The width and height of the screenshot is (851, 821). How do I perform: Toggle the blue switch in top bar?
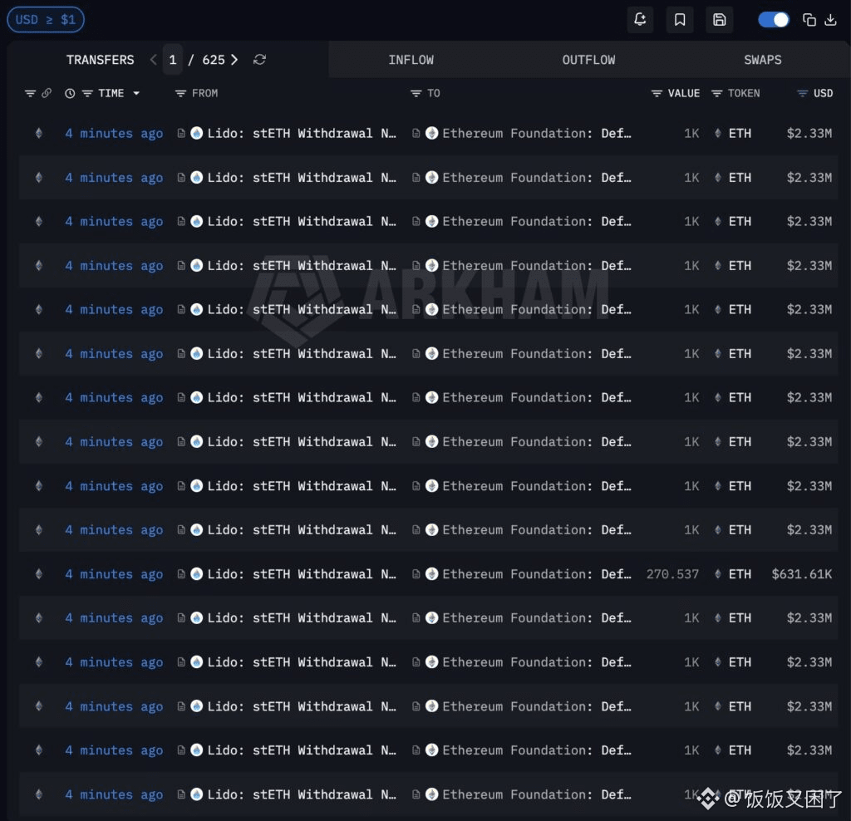[x=774, y=20]
